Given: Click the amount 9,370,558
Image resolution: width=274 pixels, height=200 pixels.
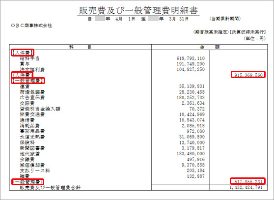Looking at the screenshot, I should pos(193,165).
